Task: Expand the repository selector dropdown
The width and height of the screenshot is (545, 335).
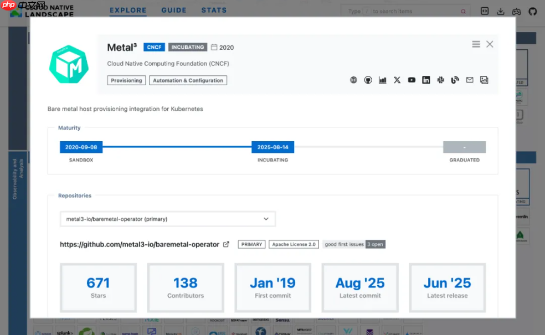Action: click(x=167, y=219)
